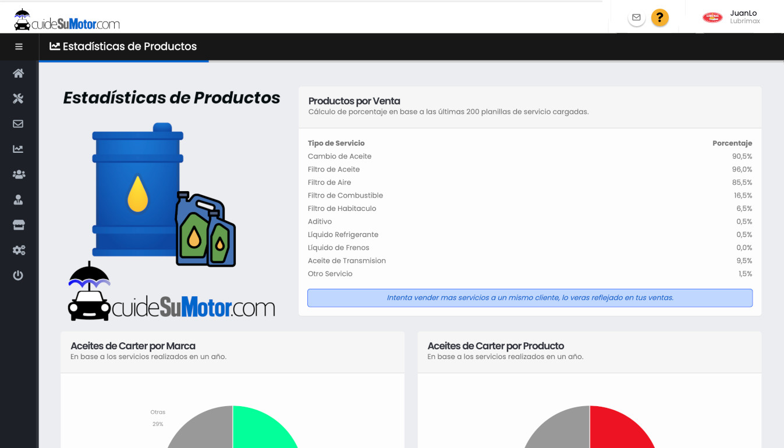Go to Home from the sidebar
This screenshot has height=448, width=784.
[x=19, y=73]
